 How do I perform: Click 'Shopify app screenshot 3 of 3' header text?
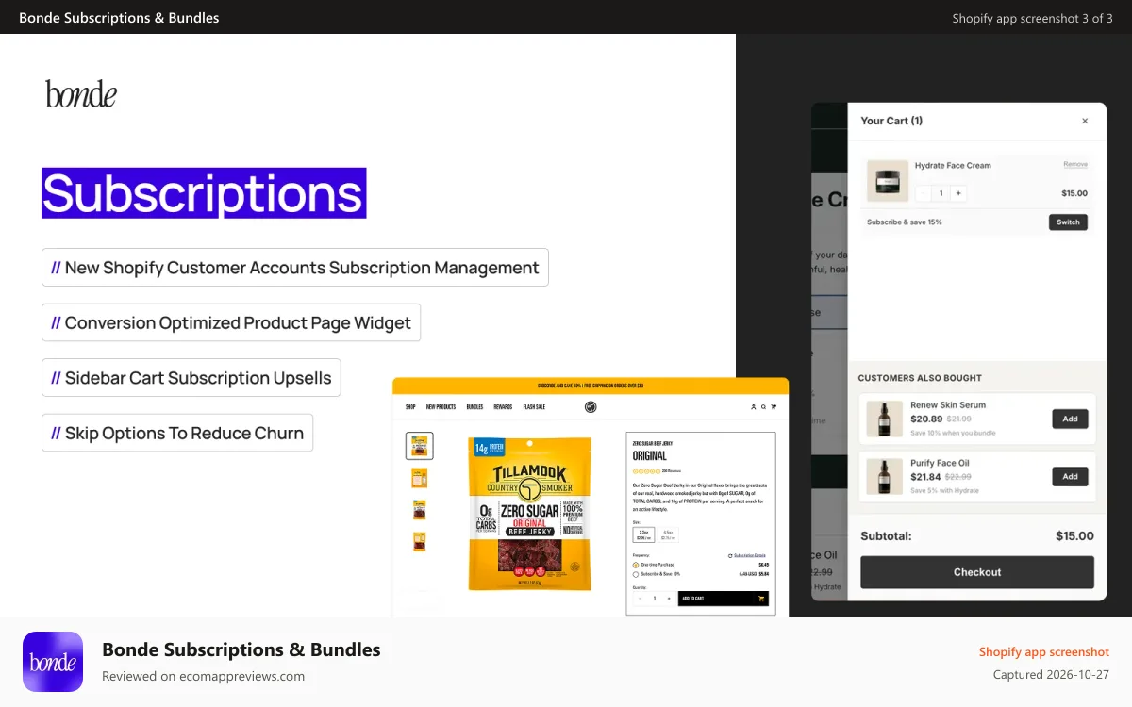(1032, 18)
